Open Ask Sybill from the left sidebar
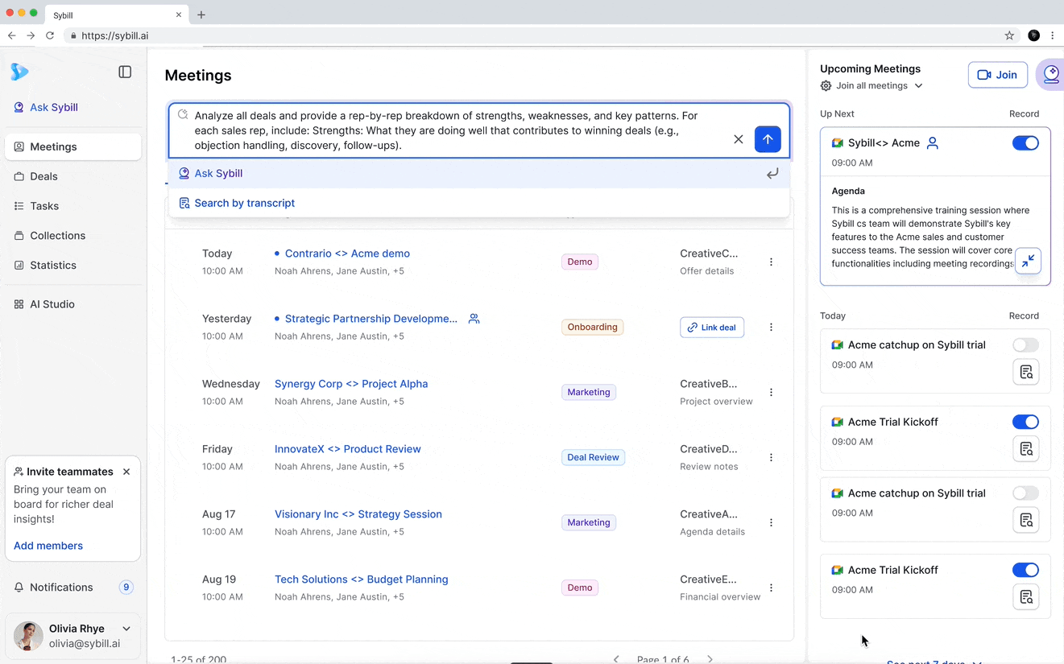The image size is (1064, 664). (46, 107)
